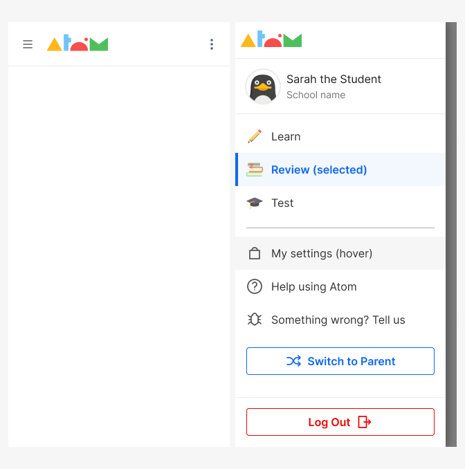Click the penguin avatar picture

click(263, 86)
